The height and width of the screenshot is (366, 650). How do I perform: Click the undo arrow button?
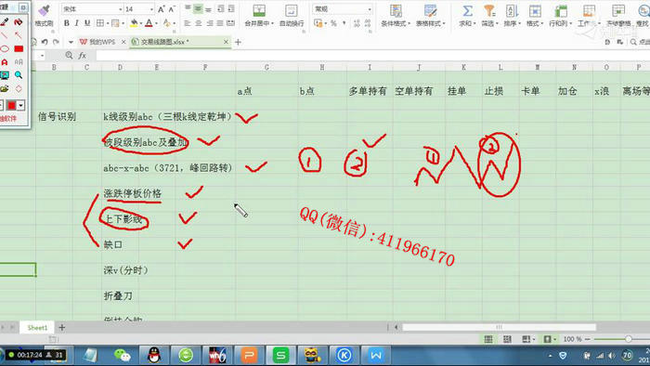[45, 42]
